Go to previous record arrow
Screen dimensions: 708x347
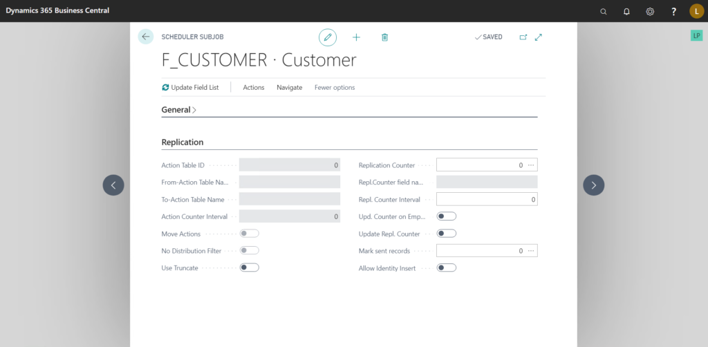113,185
